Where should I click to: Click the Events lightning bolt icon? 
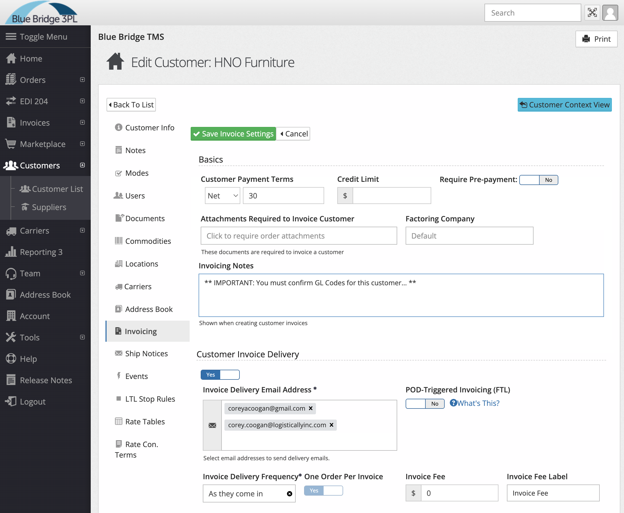[118, 376]
